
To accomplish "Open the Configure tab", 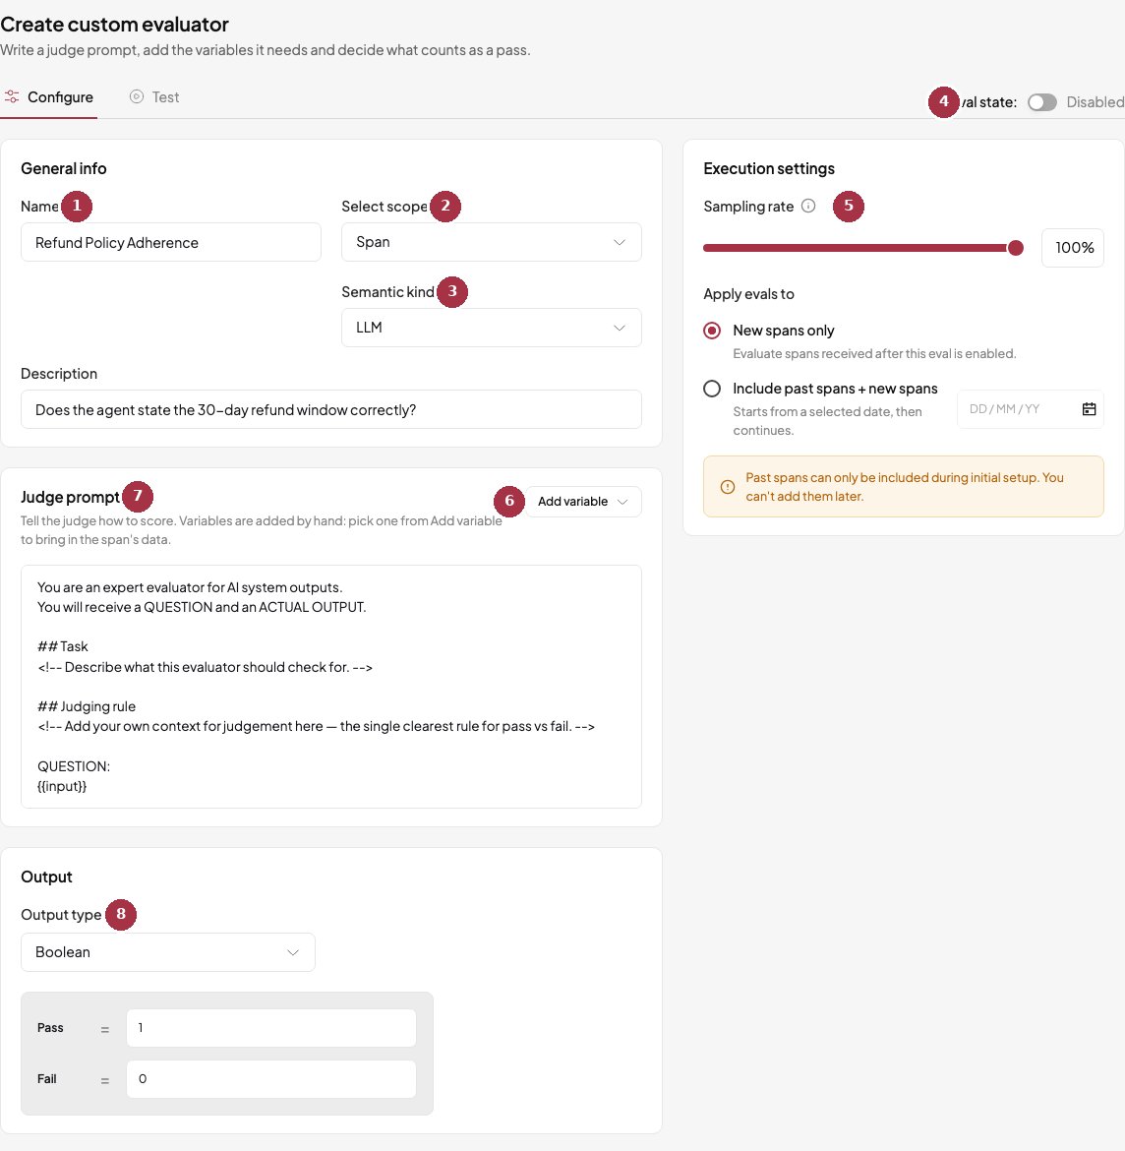I will [x=49, y=96].
